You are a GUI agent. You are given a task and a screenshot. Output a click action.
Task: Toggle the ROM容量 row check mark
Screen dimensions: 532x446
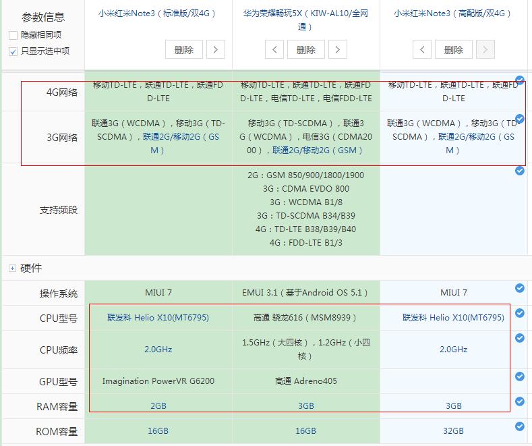pyautogui.click(x=519, y=426)
